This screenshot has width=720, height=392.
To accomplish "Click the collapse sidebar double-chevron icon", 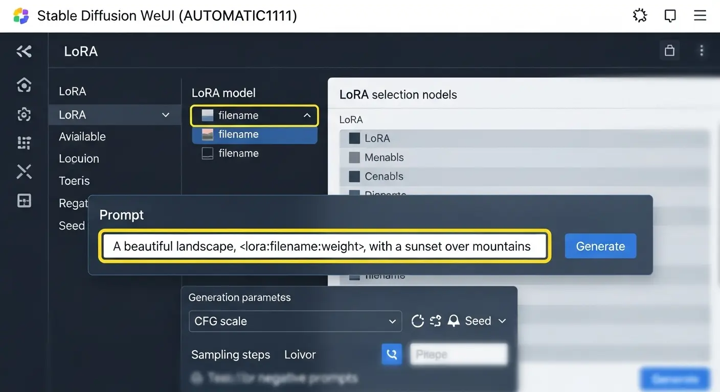I will point(24,51).
